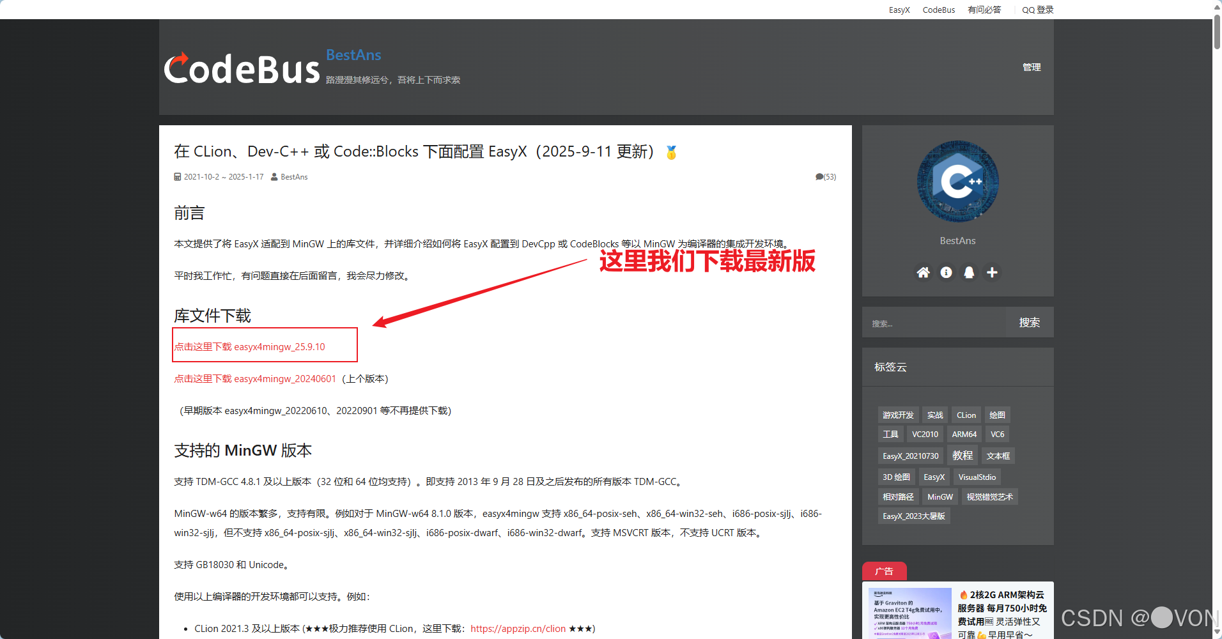Image resolution: width=1222 pixels, height=639 pixels.
Task: Select the 视觉错觉艺术 tag
Action: [x=990, y=497]
